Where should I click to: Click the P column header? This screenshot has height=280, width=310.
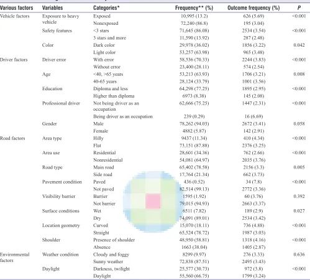click(299, 8)
